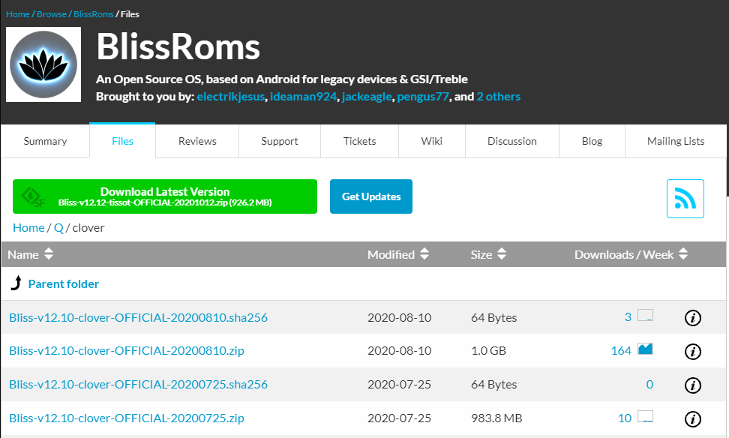Open the Reviews tab
This screenshot has height=438, width=729.
point(197,141)
